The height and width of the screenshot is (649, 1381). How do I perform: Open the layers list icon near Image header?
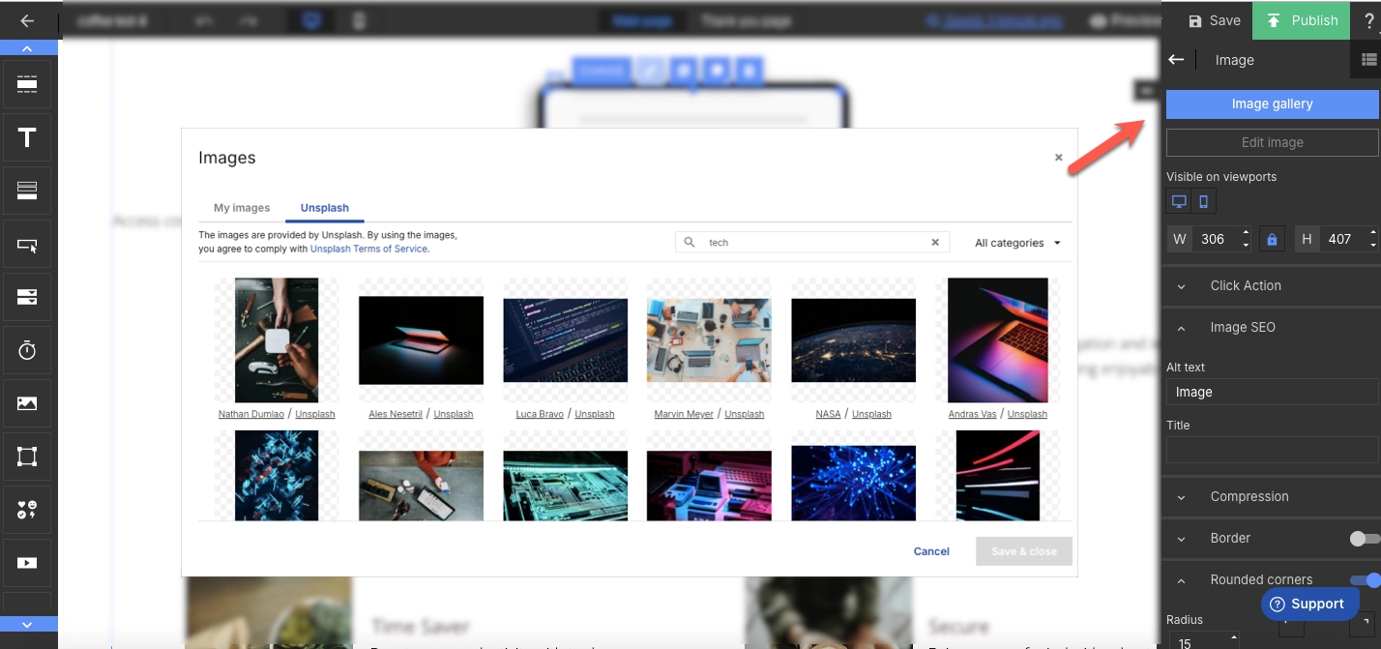1368,60
